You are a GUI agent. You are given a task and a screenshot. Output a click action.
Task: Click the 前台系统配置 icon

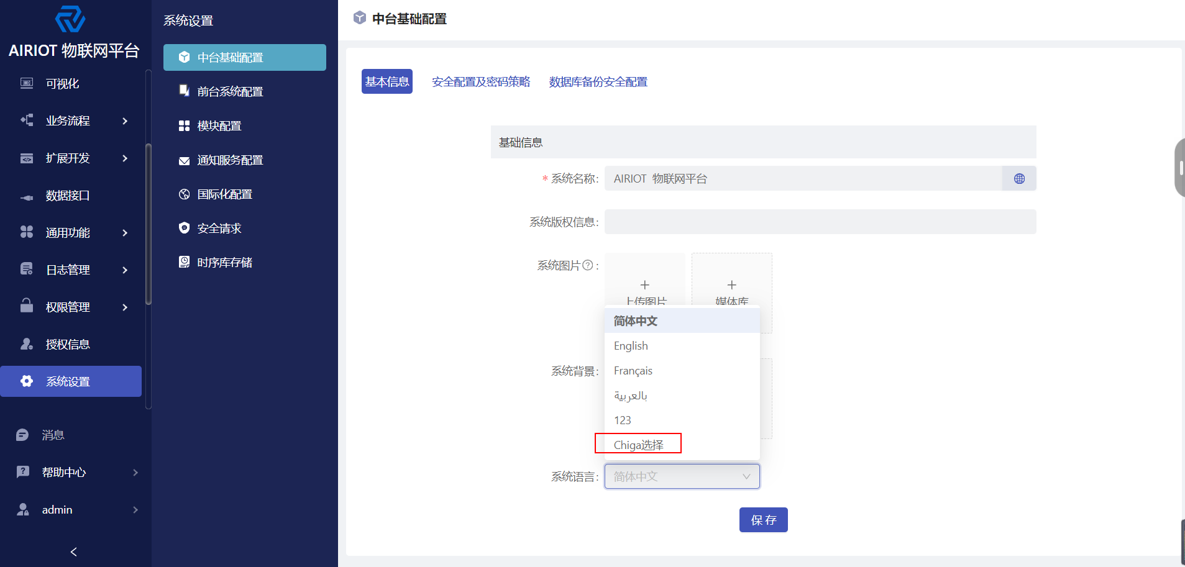pyautogui.click(x=184, y=91)
